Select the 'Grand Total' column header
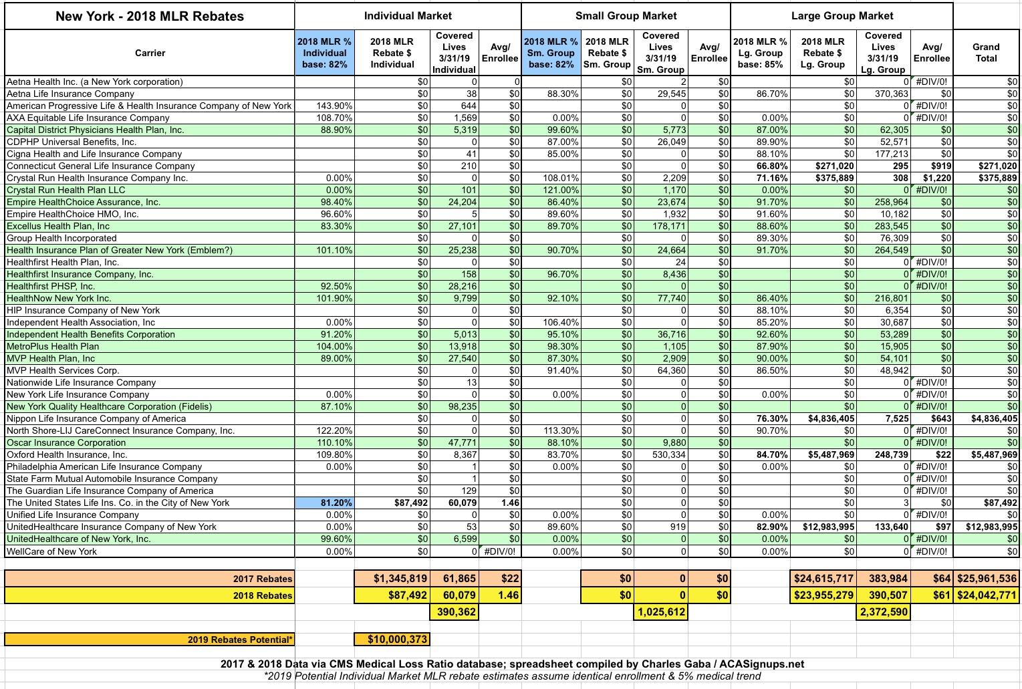Image resolution: width=1022 pixels, height=689 pixels. 986,52
